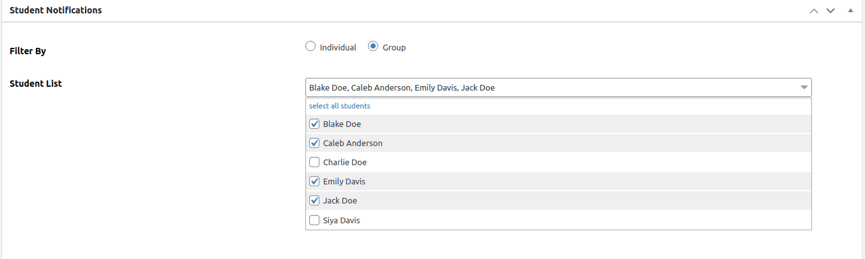Click the "Student List" field label
865x259 pixels.
[x=36, y=84]
